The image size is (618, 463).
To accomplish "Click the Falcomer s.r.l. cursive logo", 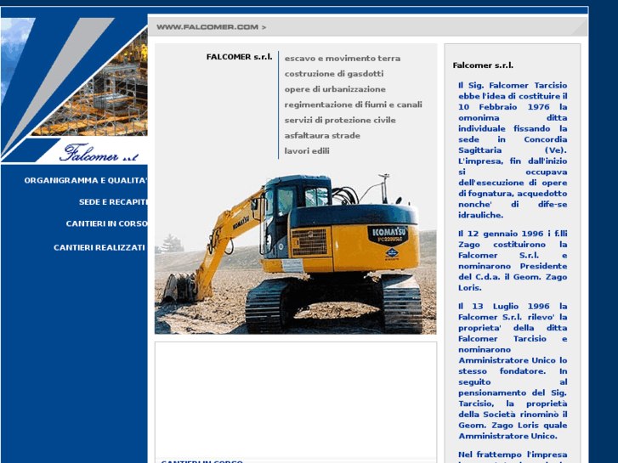I will pyautogui.click(x=99, y=153).
